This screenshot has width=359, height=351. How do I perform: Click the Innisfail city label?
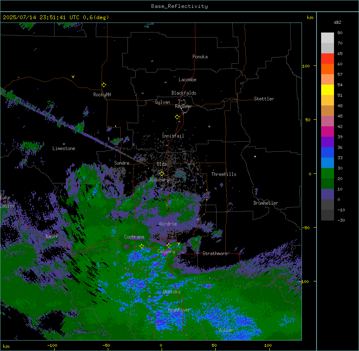tap(173, 136)
